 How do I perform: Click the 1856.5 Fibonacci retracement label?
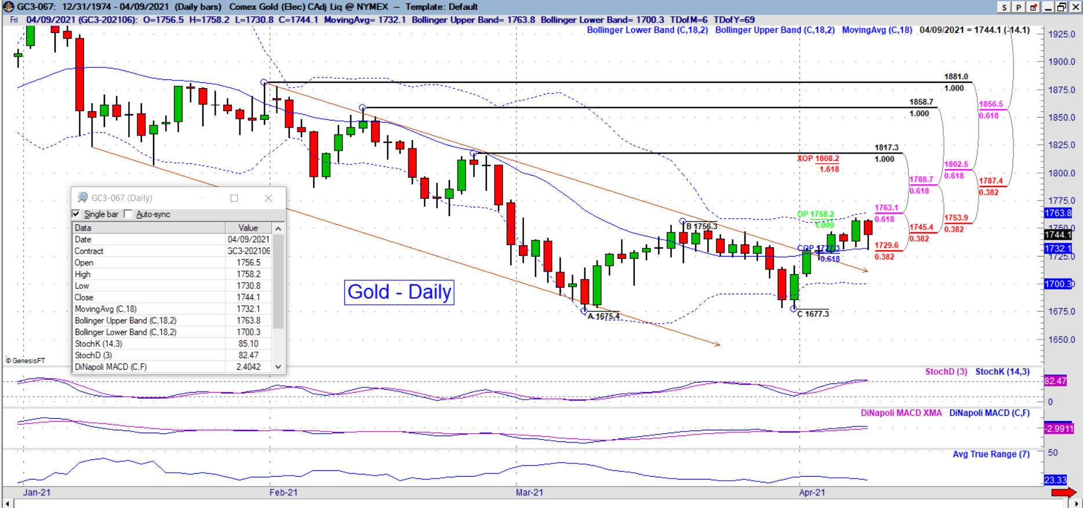(x=991, y=104)
